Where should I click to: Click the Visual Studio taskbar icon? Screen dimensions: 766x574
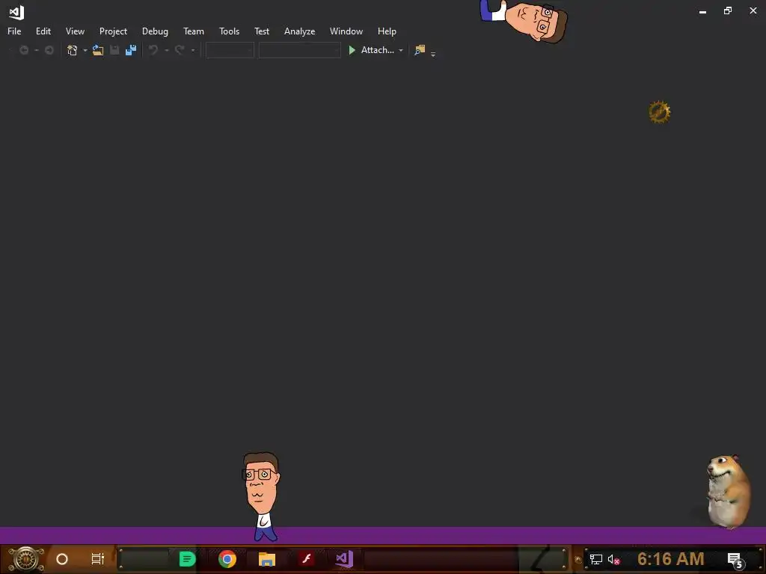344,559
